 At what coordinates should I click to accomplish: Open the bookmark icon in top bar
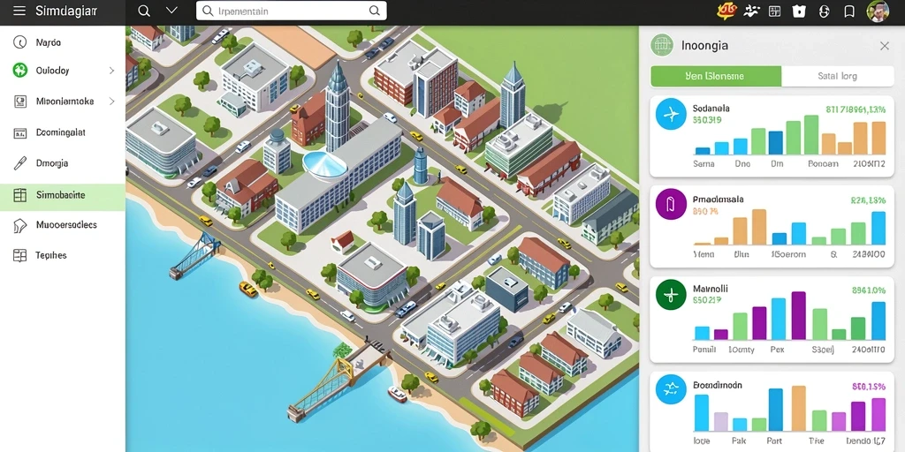[x=849, y=11]
